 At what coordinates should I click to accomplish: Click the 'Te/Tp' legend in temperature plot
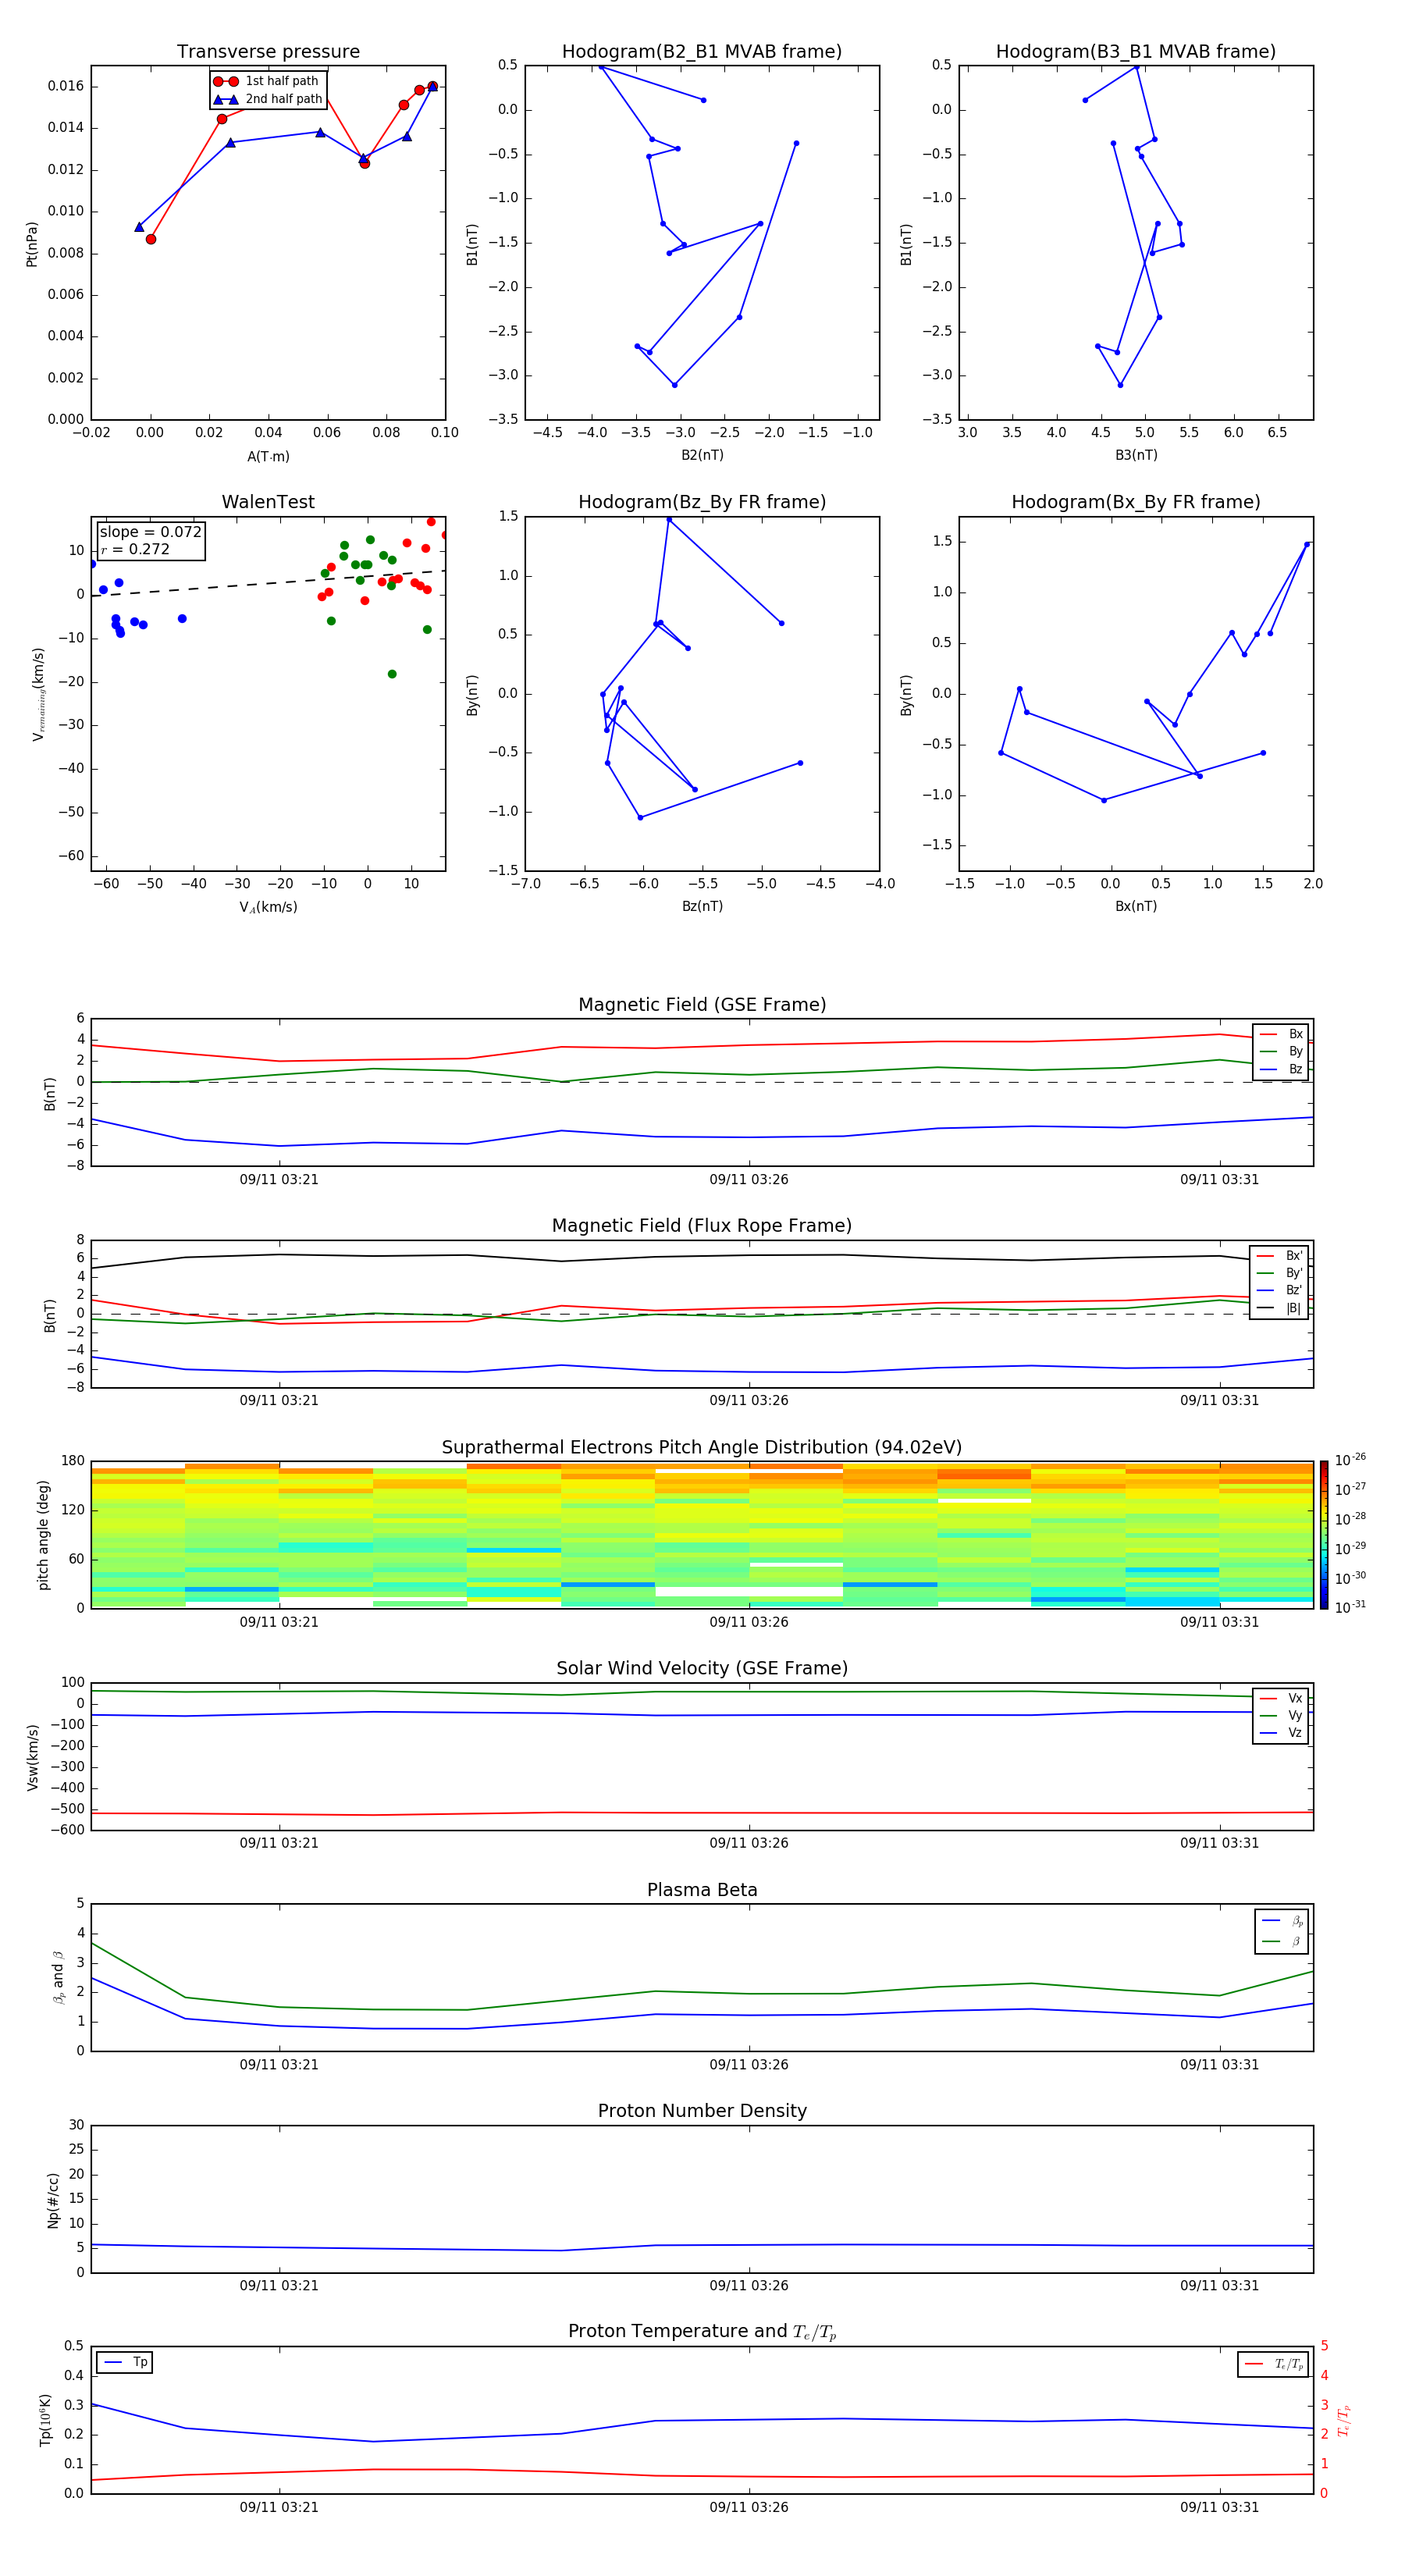click(x=1274, y=2364)
